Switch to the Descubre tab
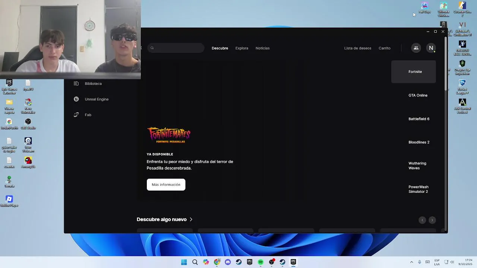477x268 pixels. pos(220,48)
